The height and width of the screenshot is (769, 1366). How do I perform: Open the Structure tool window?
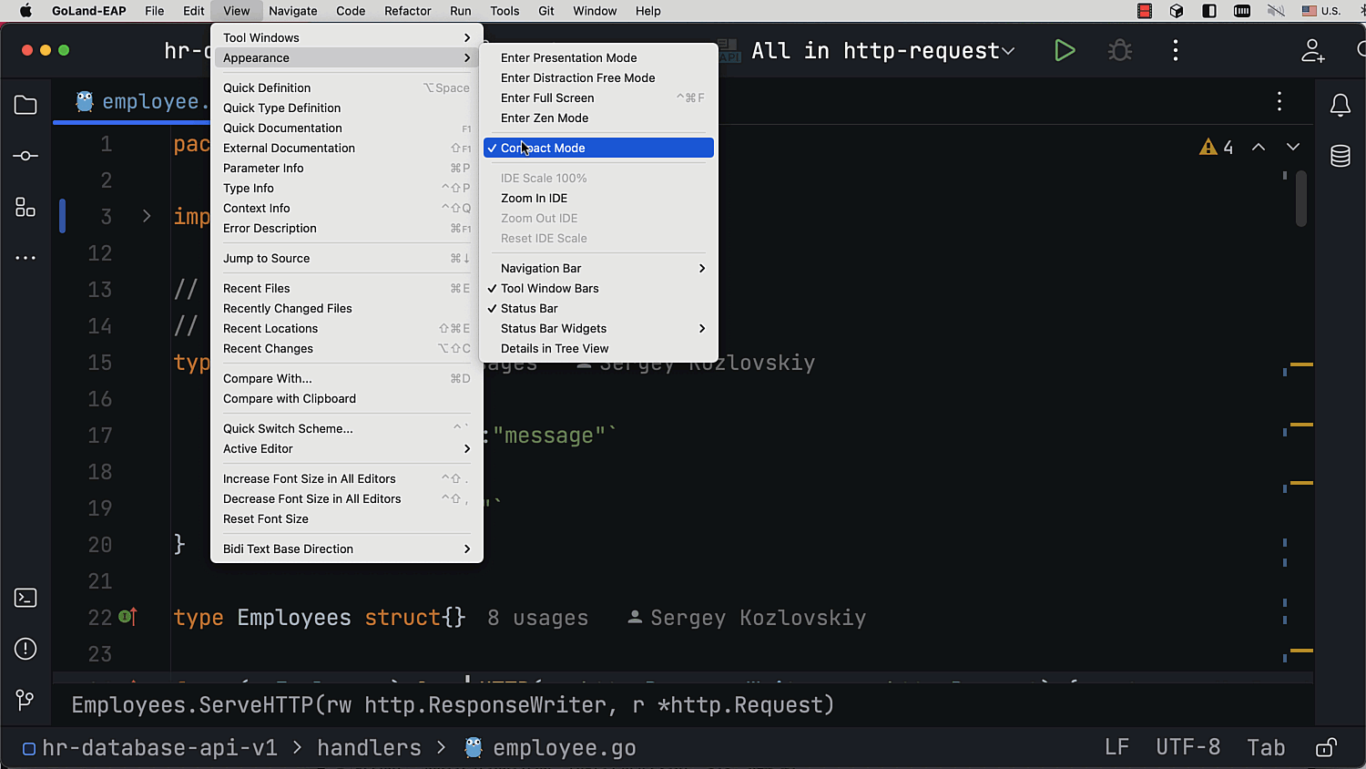[x=25, y=208]
